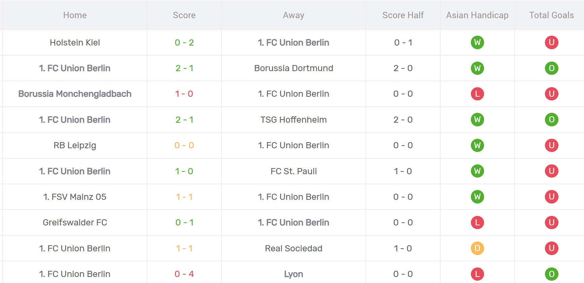Click the O badge in the Borussia Dortmund row
Image resolution: width=584 pixels, height=283 pixels.
tap(551, 68)
